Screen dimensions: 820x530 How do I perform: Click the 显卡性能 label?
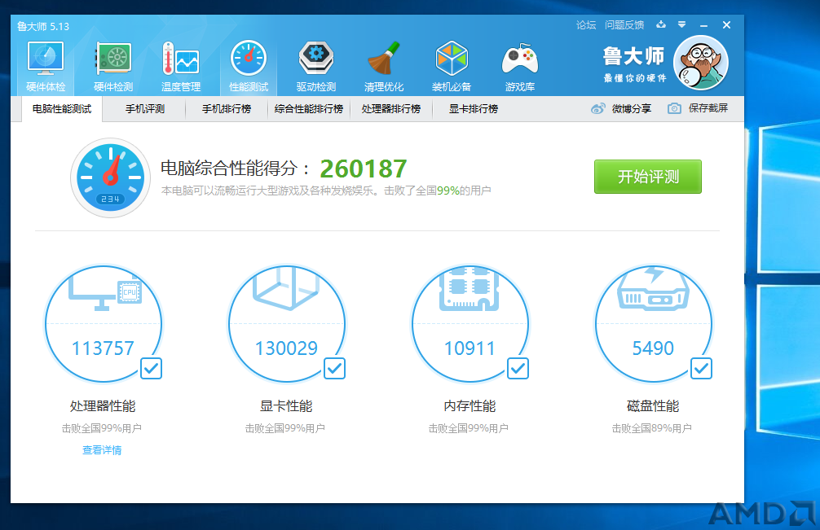tap(286, 405)
